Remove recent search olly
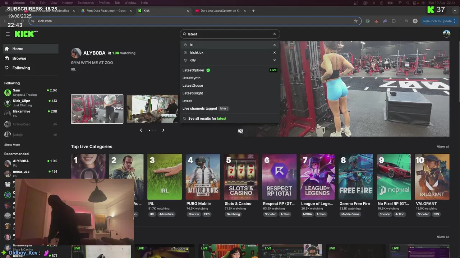The width and height of the screenshot is (460, 258). [275, 60]
